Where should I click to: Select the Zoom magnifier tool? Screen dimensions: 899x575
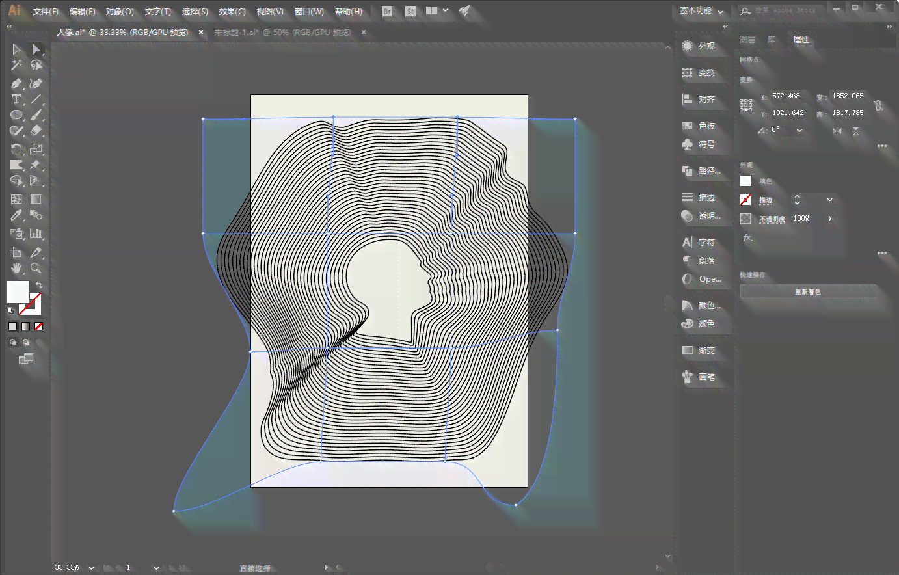pyautogui.click(x=36, y=268)
